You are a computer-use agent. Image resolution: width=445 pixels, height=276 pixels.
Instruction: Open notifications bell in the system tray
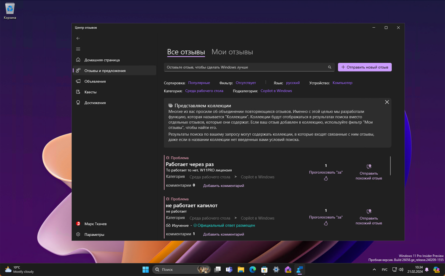[x=427, y=269]
